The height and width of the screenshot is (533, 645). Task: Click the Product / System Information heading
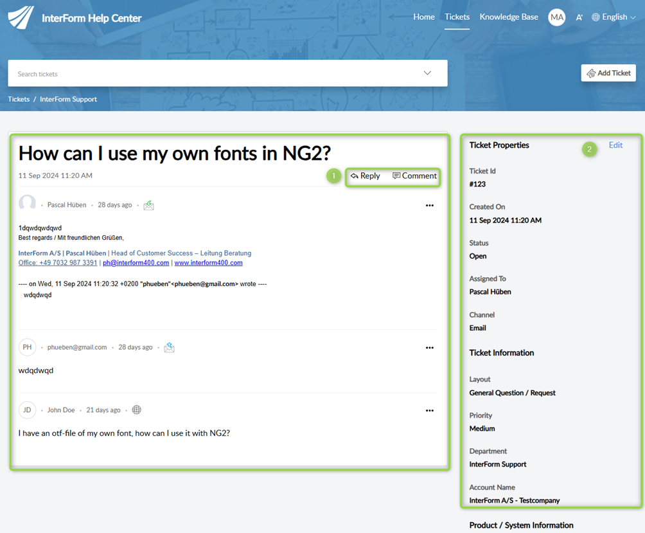click(x=521, y=525)
